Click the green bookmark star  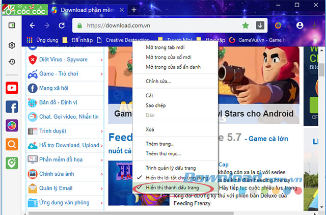click(246, 25)
